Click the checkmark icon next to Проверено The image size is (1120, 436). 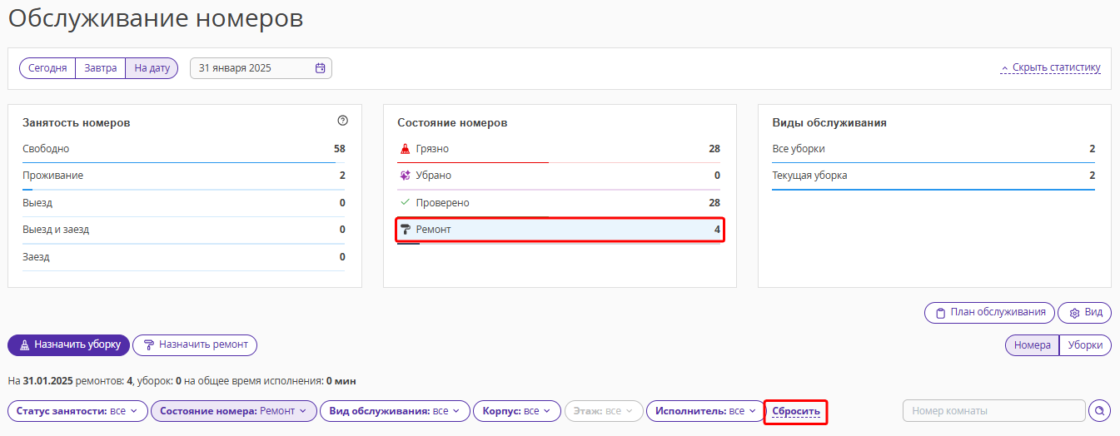(406, 202)
